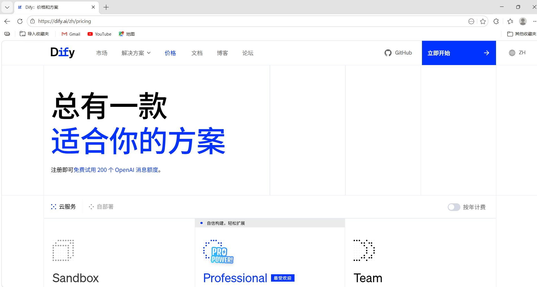Click the ZH language label
The image size is (537, 287).
pyautogui.click(x=522, y=53)
